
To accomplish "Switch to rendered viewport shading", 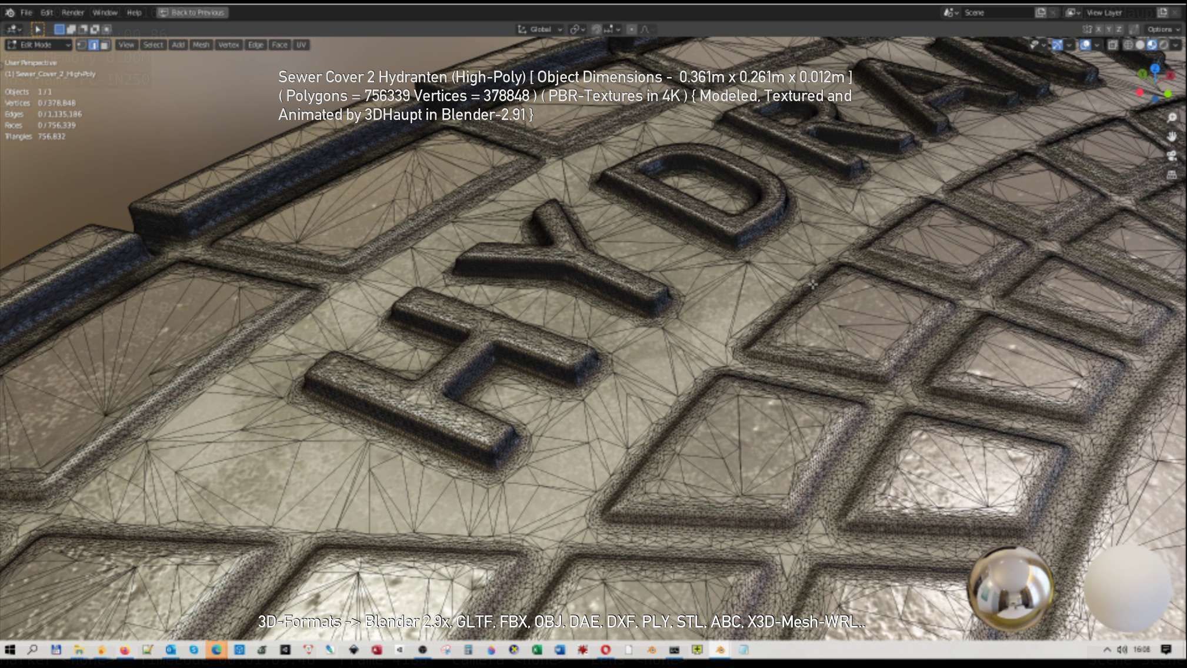I will coord(1163,45).
